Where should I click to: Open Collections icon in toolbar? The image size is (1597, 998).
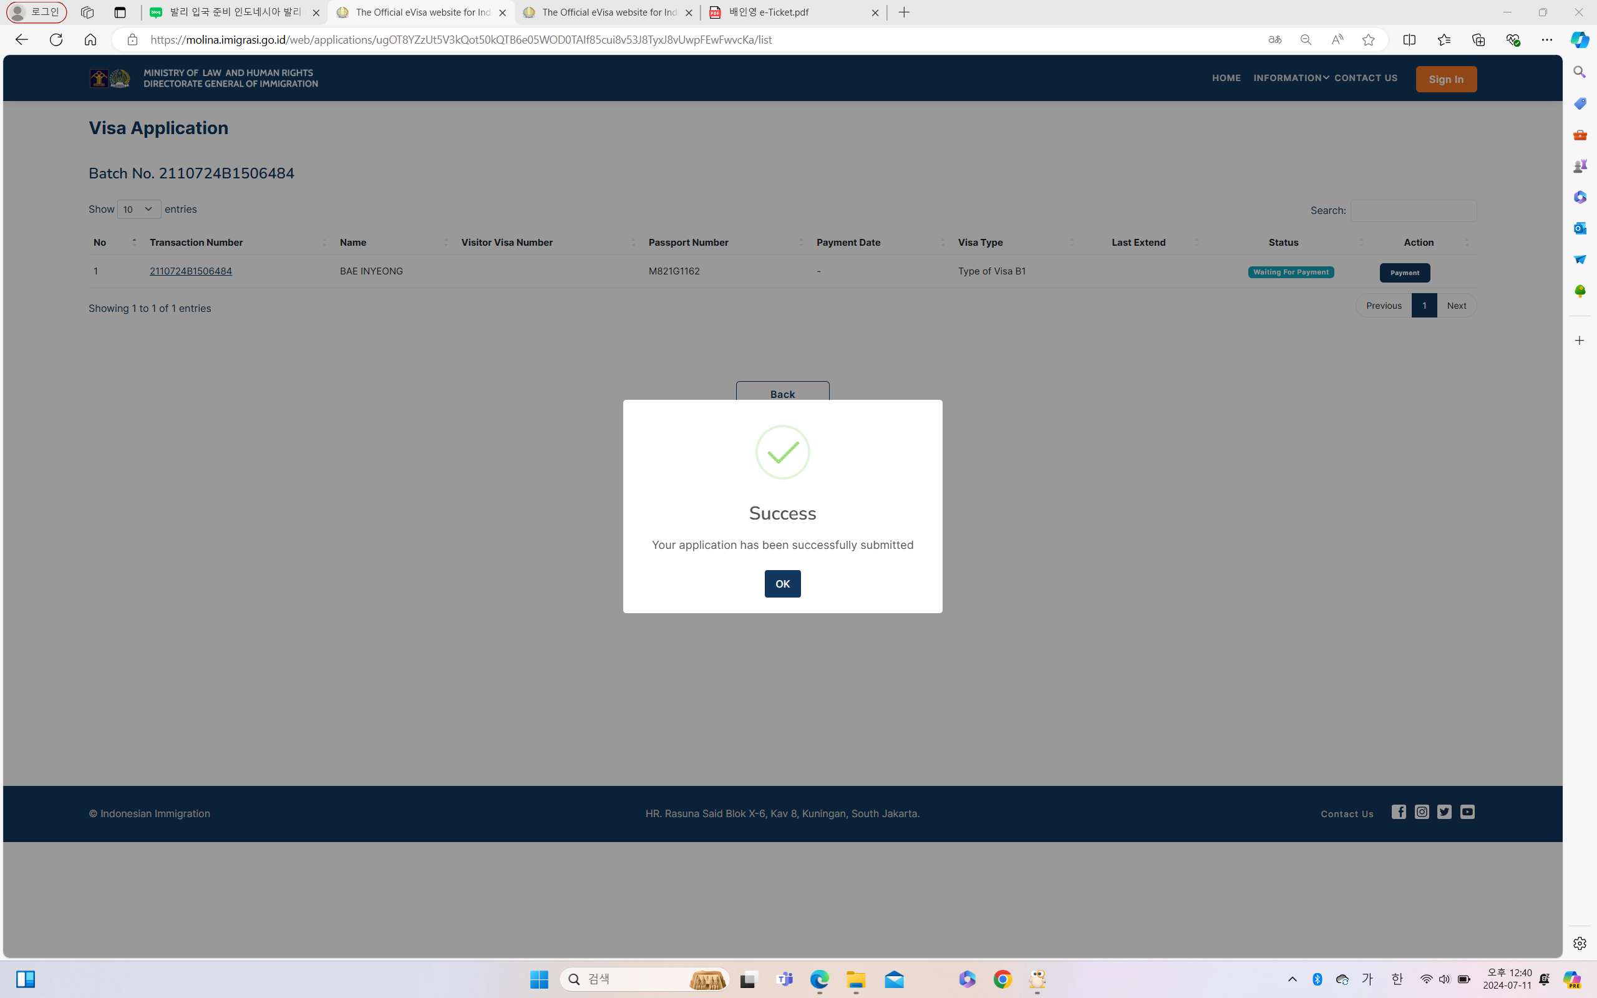click(1478, 39)
